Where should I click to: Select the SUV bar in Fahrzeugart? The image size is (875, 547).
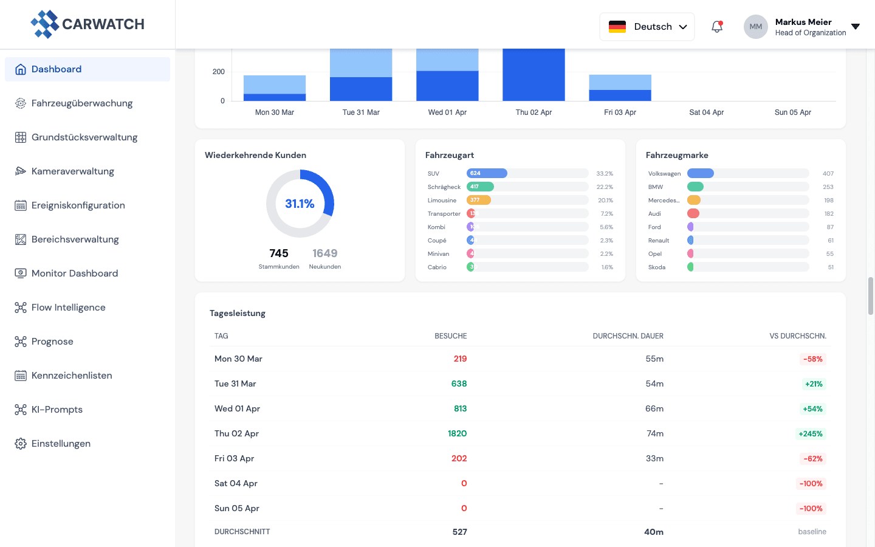(486, 173)
